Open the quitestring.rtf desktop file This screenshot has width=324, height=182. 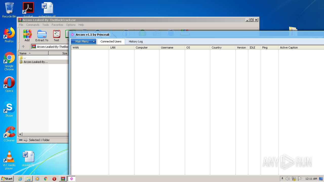coord(47,9)
